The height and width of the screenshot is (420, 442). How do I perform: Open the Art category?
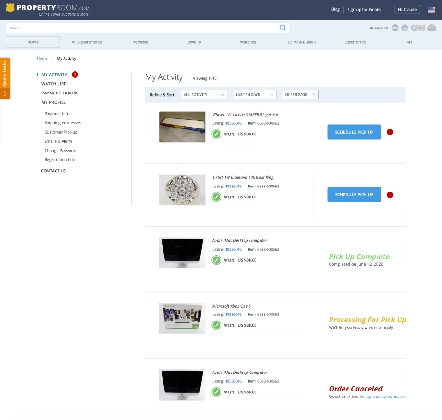pos(409,42)
